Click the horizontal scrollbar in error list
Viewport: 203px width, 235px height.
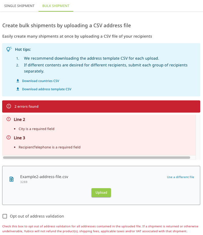pos(96,158)
